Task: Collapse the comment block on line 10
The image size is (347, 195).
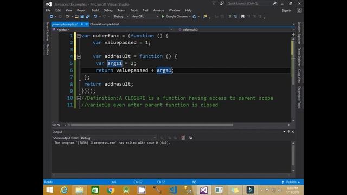Action: click(79, 98)
